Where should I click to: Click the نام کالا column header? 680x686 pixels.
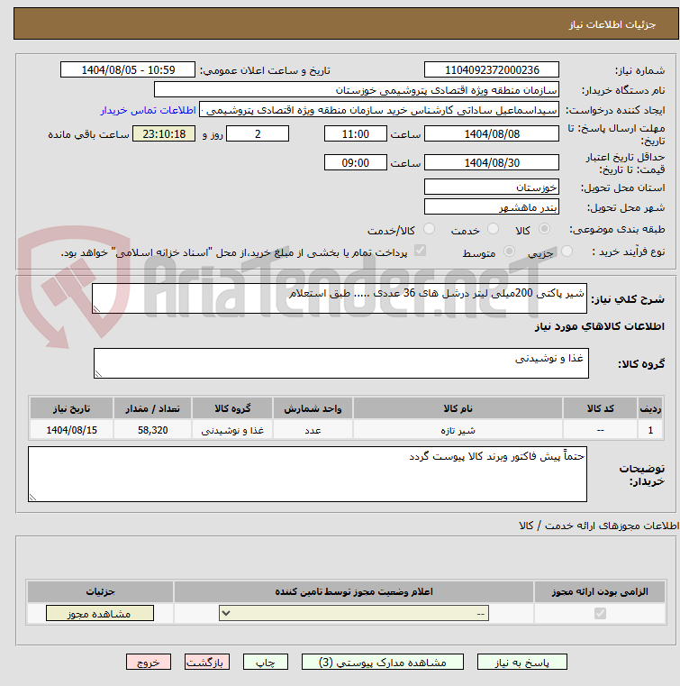coord(458,408)
